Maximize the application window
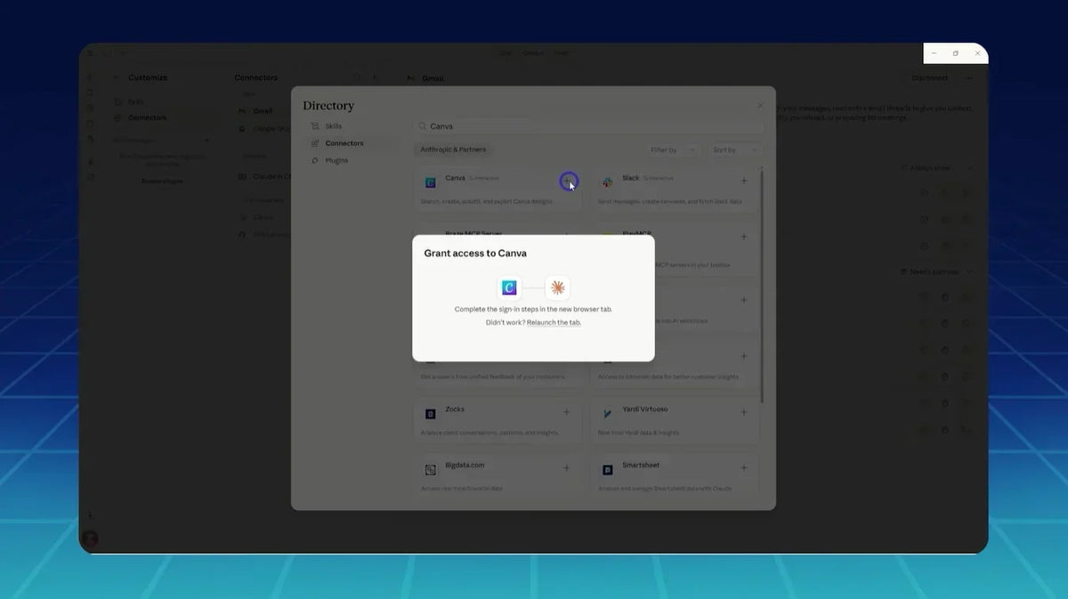Image resolution: width=1068 pixels, height=599 pixels. [x=956, y=53]
